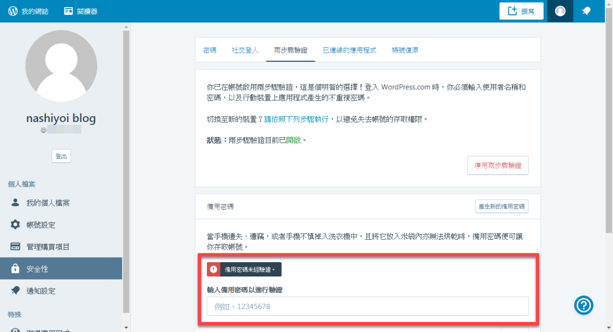This screenshot has height=332, width=613.
Task: Open the notifications bell icon in top bar
Action: coord(586,11)
